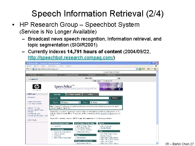The width and height of the screenshot is (195, 146).
Task: Click the page scrollbar up arrow
Action: [x=157, y=72]
